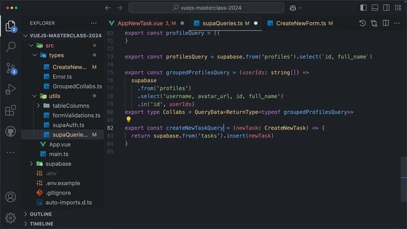
Task: Go forward with the right arrow
Action: pos(120,8)
